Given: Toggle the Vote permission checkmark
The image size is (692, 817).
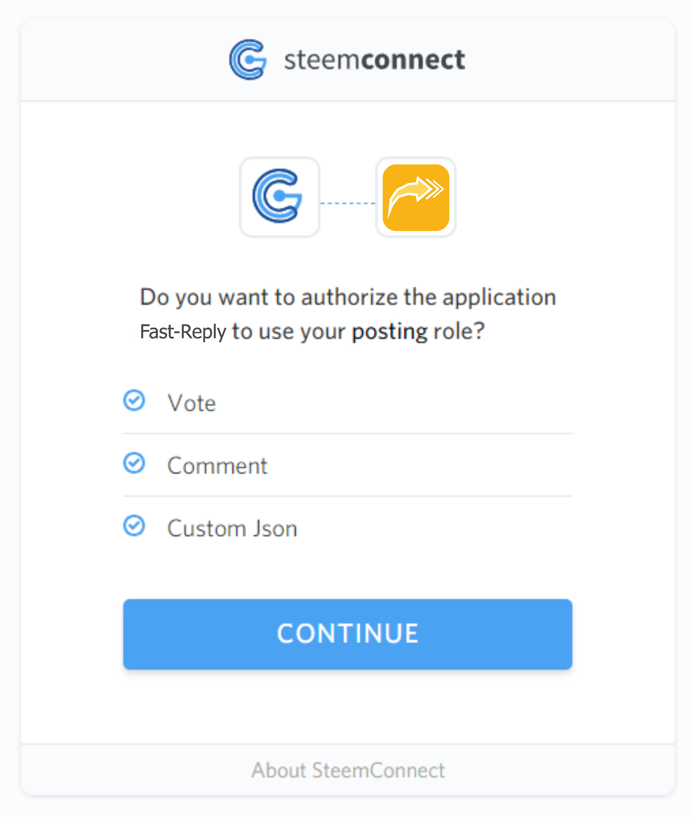Looking at the screenshot, I should coord(134,401).
